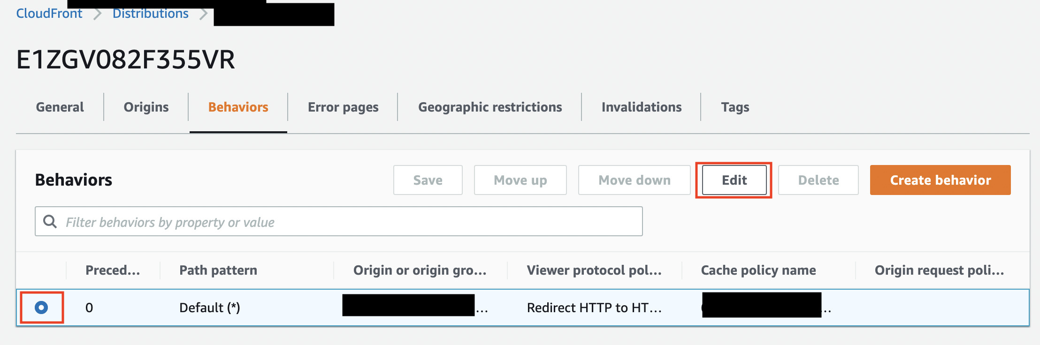
Task: Open Distributions from the breadcrumb
Action: click(x=151, y=13)
